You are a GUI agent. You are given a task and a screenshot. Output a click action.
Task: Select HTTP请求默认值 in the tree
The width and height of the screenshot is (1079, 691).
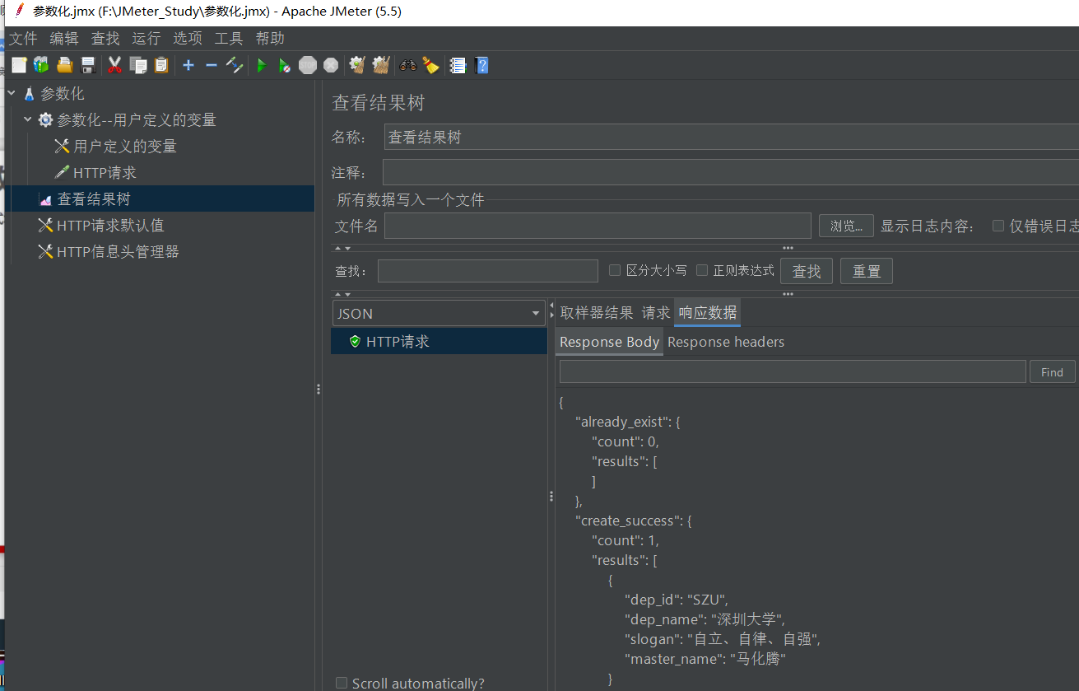coord(110,226)
